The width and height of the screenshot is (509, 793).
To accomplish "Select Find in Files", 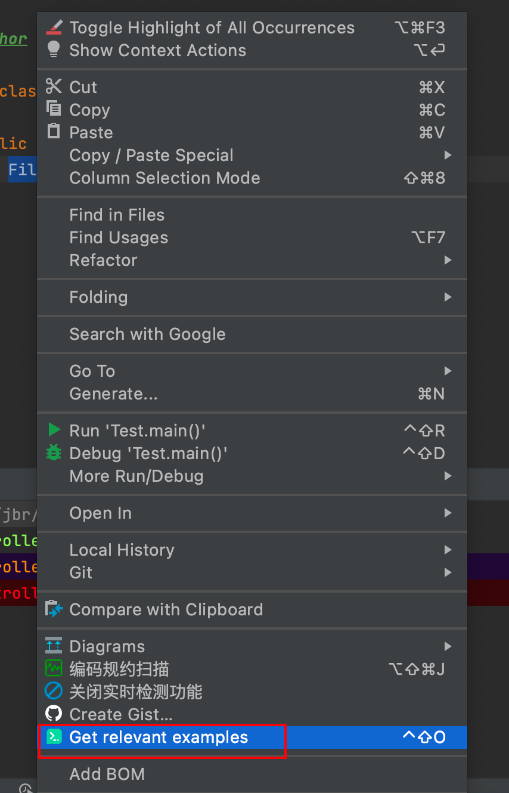I will click(x=117, y=215).
